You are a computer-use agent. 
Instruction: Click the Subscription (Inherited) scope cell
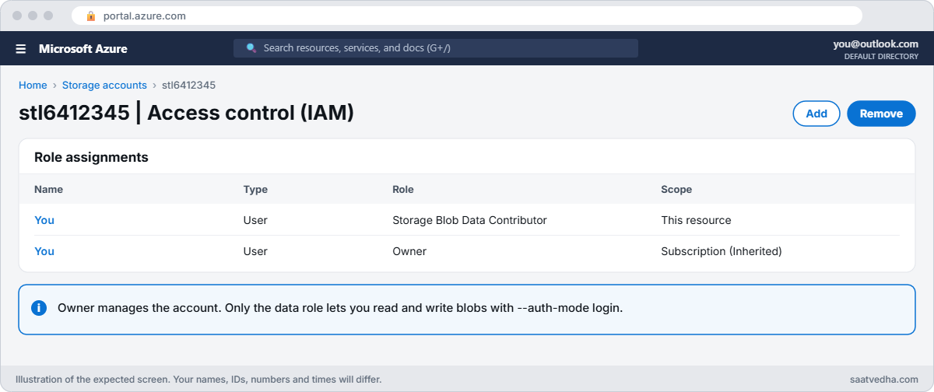pyautogui.click(x=722, y=251)
